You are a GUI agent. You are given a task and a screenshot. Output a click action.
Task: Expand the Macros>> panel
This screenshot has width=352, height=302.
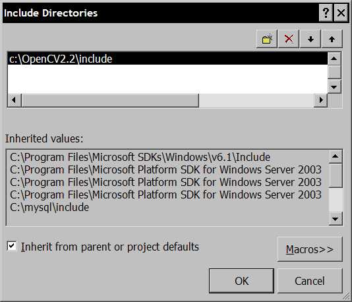tap(310, 249)
